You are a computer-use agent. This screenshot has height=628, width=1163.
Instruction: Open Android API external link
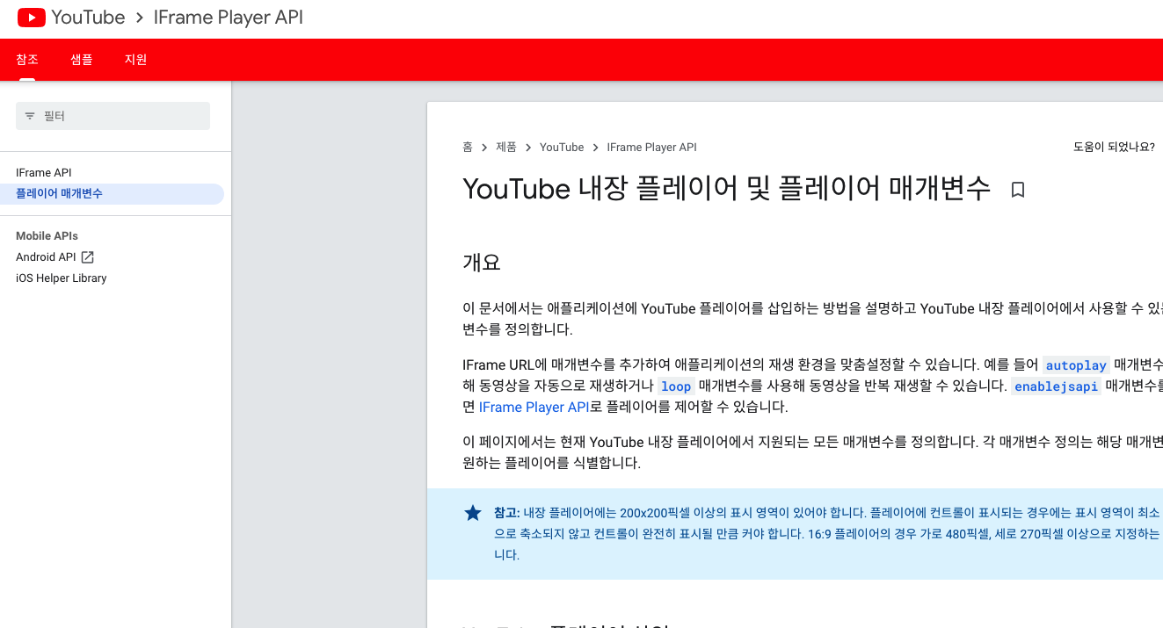pyautogui.click(x=55, y=257)
